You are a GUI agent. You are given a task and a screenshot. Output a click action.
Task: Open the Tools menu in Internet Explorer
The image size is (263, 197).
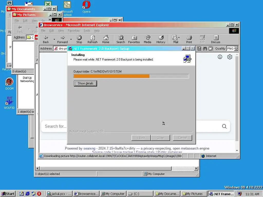point(87,31)
